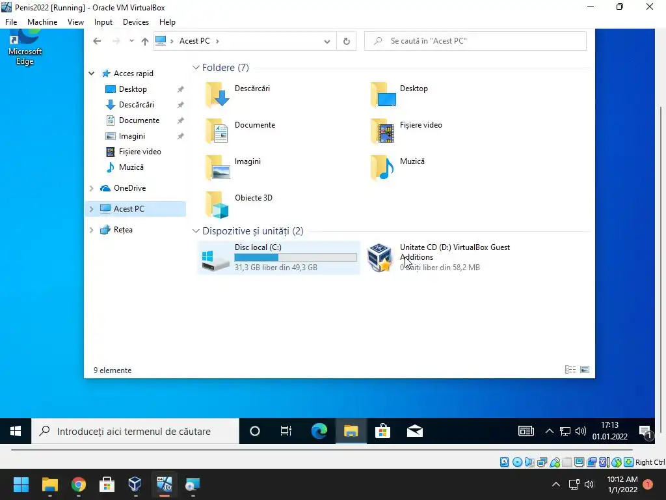Open the Machine menu

tap(42, 22)
